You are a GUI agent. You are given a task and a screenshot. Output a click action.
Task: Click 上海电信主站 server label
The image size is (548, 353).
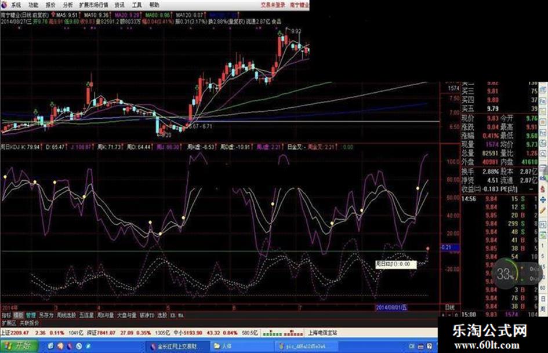coord(322,333)
